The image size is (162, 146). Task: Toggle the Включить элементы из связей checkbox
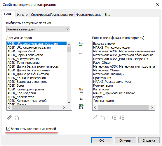point(8,129)
